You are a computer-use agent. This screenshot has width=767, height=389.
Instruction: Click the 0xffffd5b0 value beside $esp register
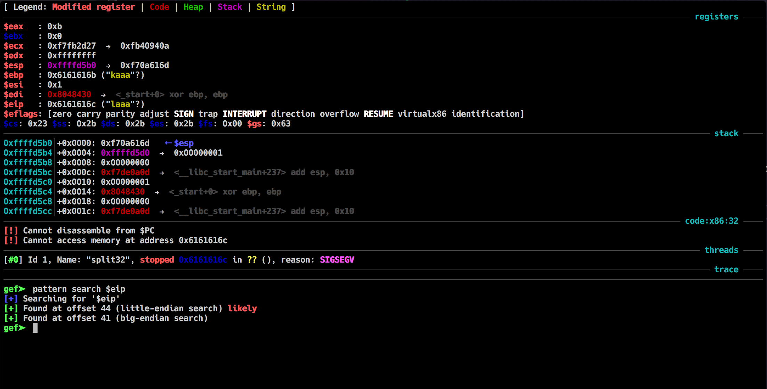point(72,65)
